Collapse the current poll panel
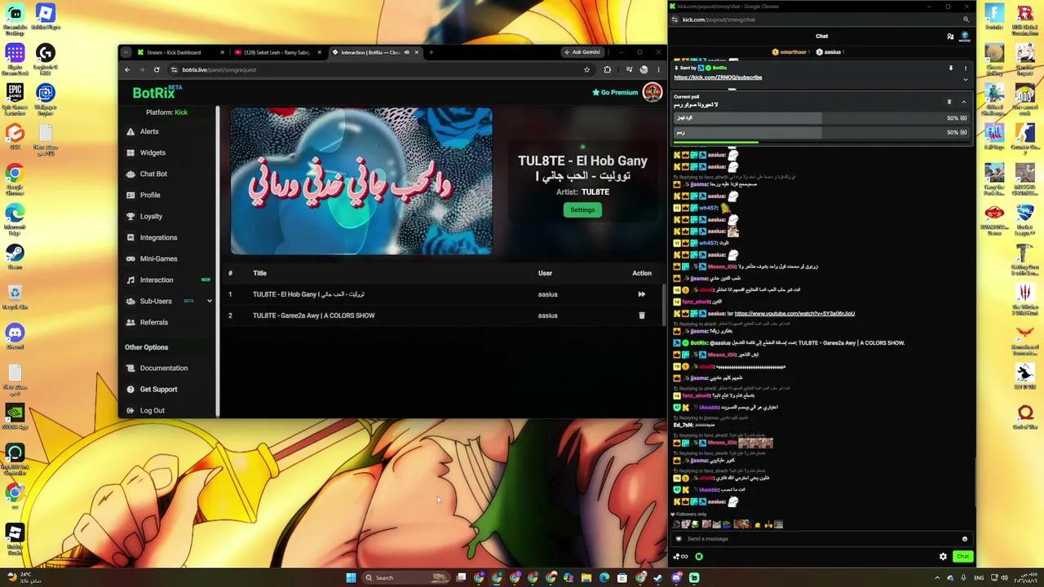 tap(963, 102)
